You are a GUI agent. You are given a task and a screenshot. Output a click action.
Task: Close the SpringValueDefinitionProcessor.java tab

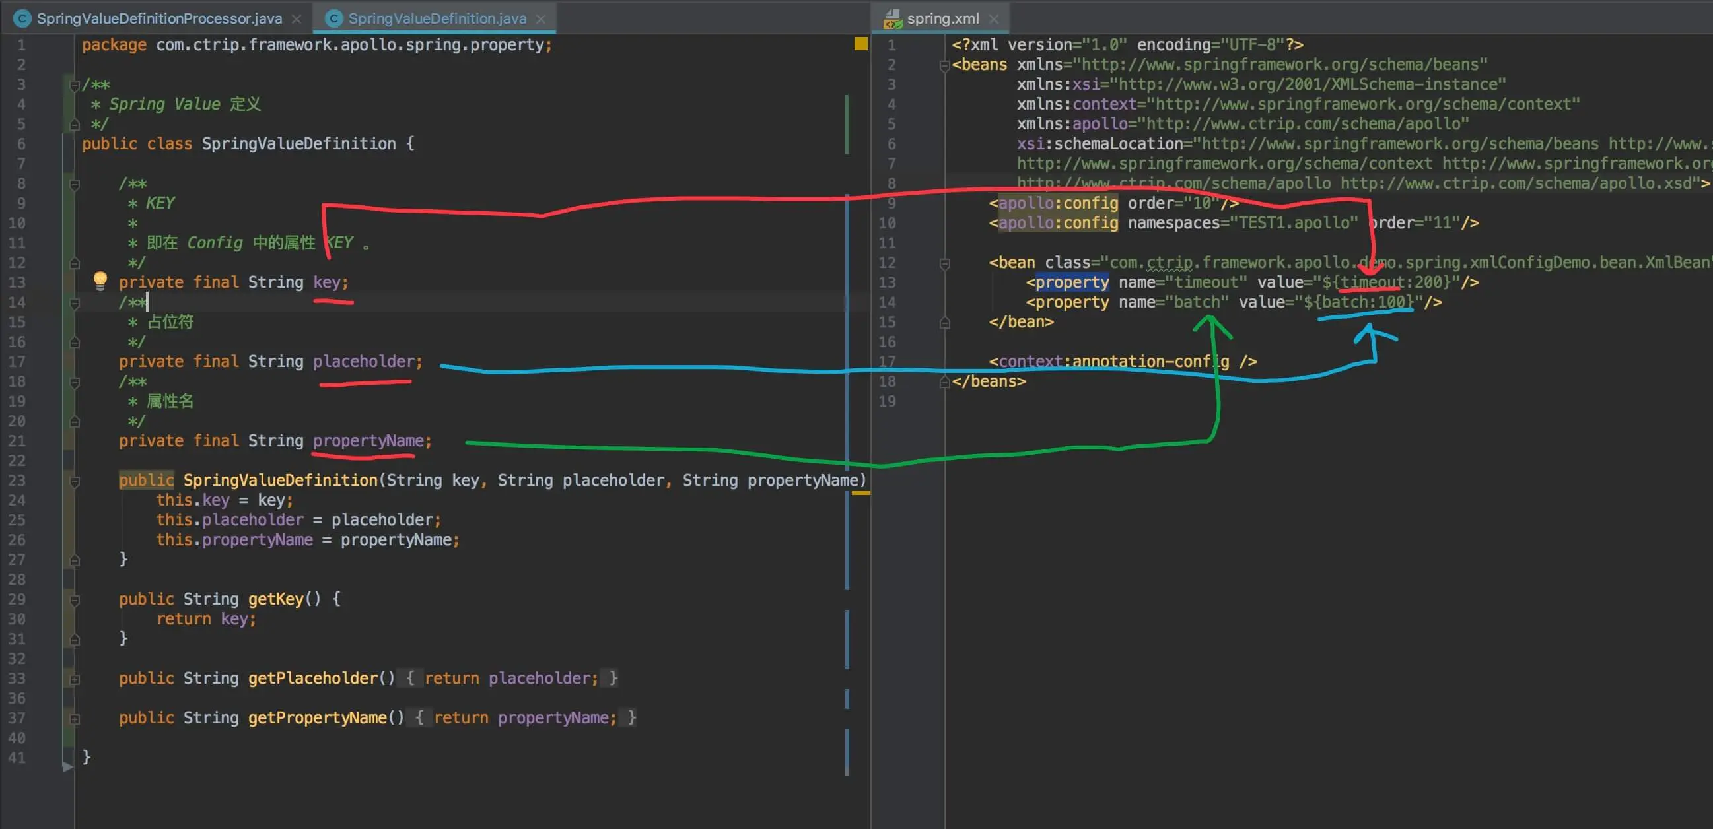(297, 18)
